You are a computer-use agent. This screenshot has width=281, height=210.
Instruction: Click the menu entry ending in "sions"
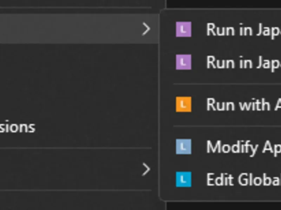[18, 127]
